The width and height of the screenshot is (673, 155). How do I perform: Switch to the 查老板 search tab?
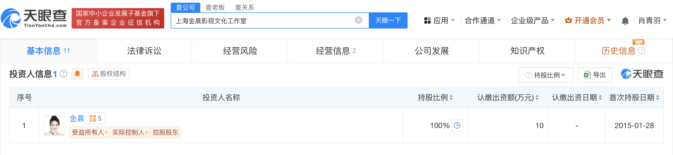click(215, 8)
